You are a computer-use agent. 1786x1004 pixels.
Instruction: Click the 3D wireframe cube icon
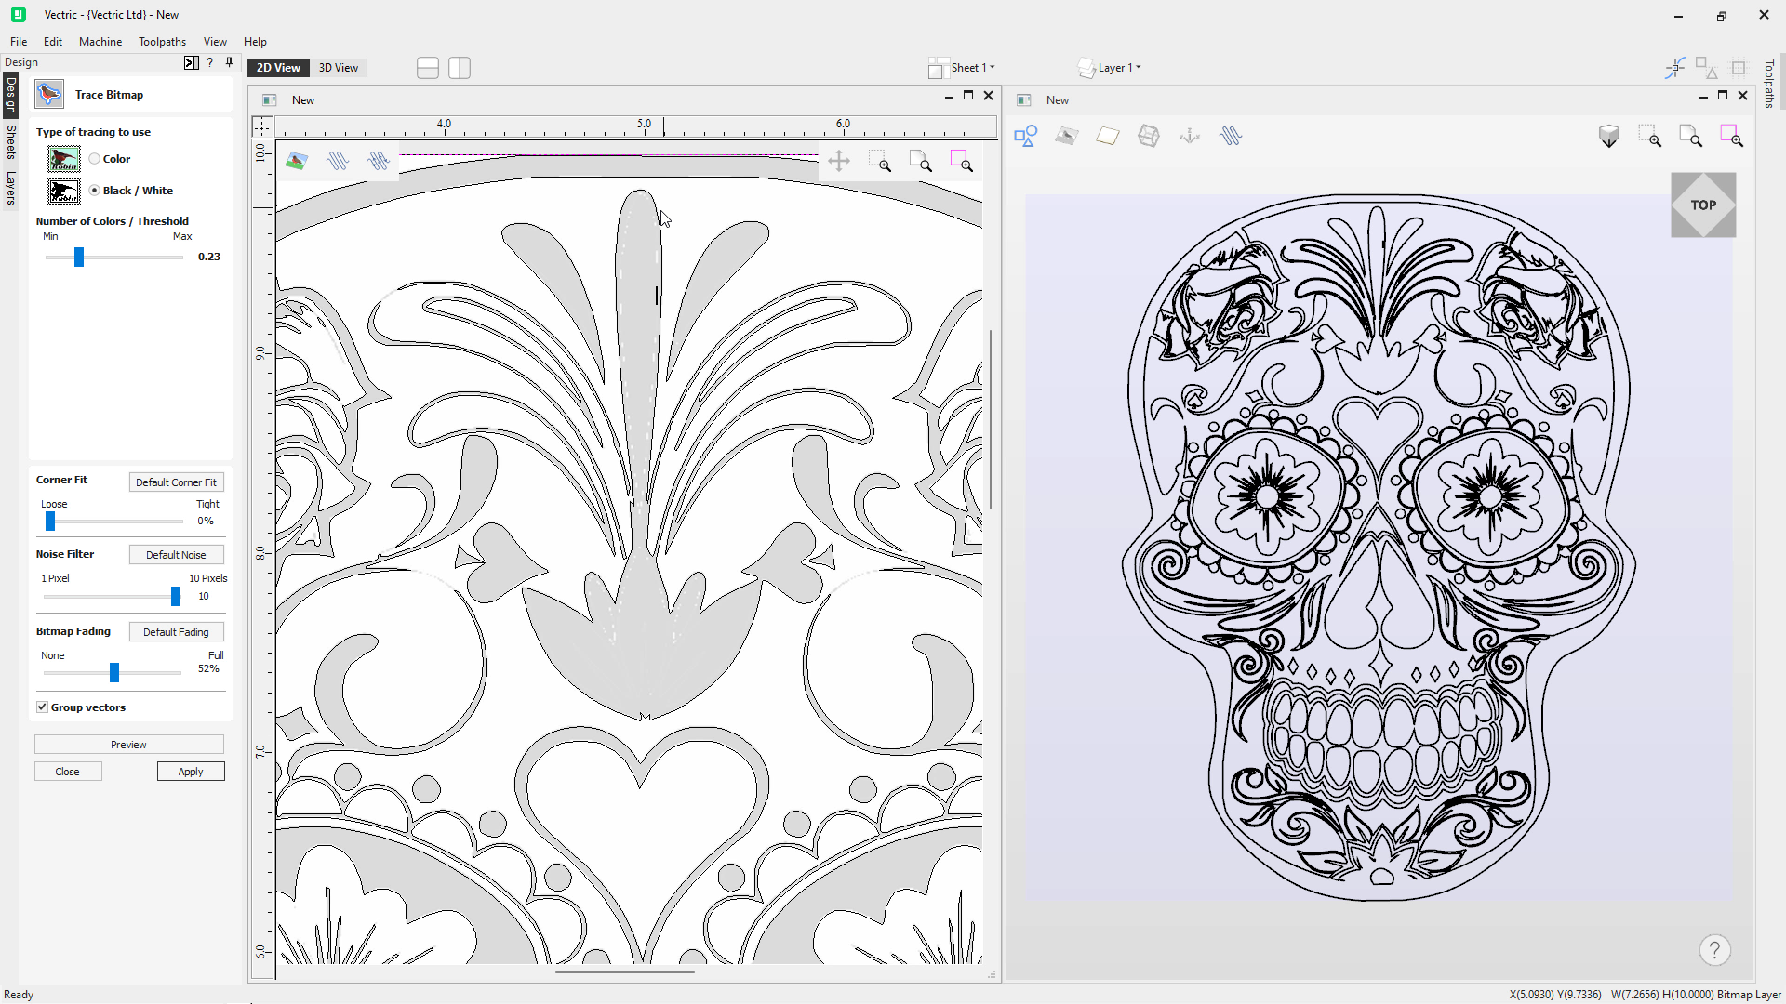tap(1149, 137)
